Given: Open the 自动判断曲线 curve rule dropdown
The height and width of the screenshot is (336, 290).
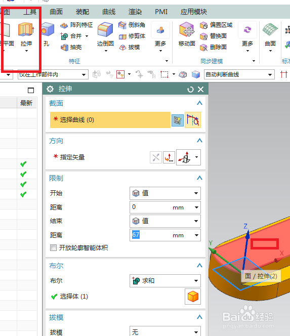Looking at the screenshot, I should click(x=239, y=74).
